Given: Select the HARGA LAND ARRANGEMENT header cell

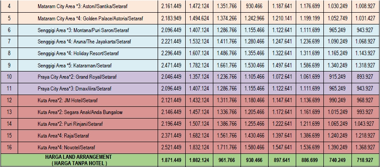Looking at the screenshot, I should [x=79, y=160].
